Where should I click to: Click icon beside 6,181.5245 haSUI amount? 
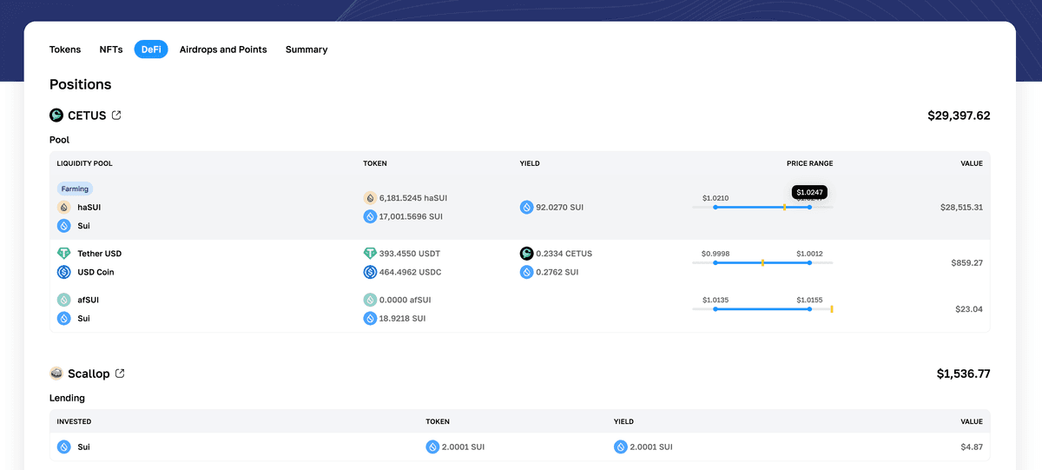point(370,198)
